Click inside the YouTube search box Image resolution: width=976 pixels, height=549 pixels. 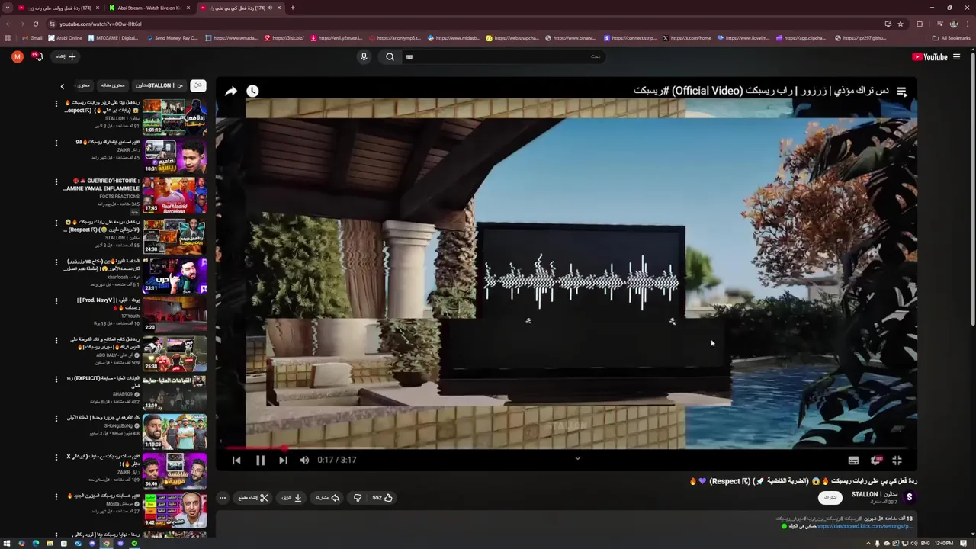click(503, 56)
